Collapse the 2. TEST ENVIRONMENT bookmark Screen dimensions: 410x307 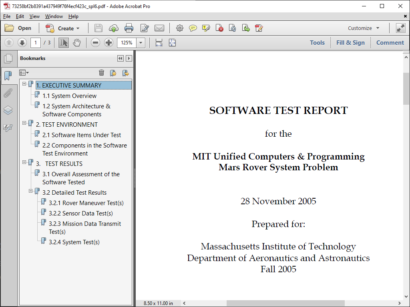24,123
